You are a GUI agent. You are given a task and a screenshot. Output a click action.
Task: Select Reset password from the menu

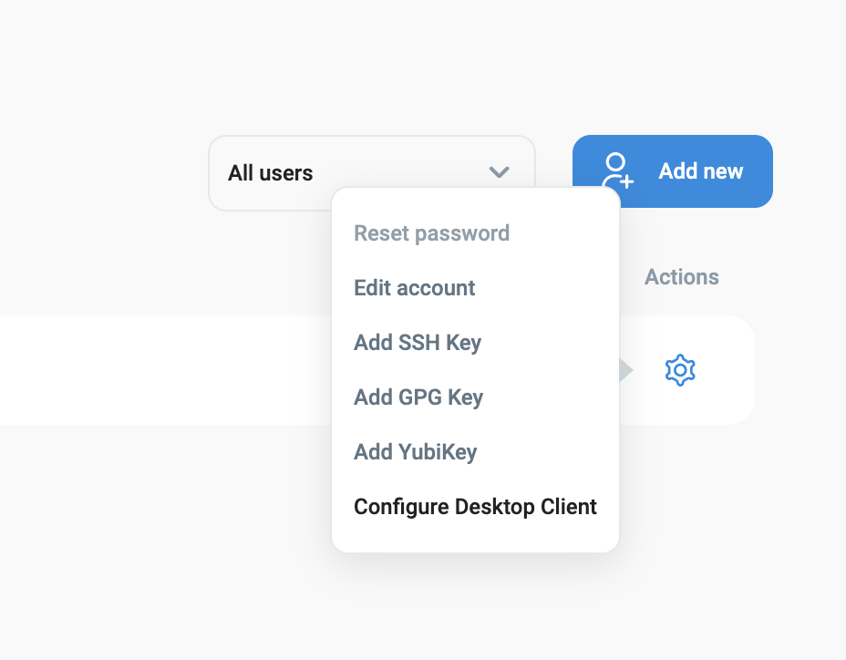pyautogui.click(x=431, y=233)
